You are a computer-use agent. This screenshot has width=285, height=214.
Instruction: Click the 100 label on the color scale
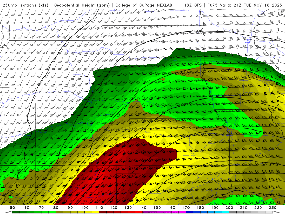(85, 208)
